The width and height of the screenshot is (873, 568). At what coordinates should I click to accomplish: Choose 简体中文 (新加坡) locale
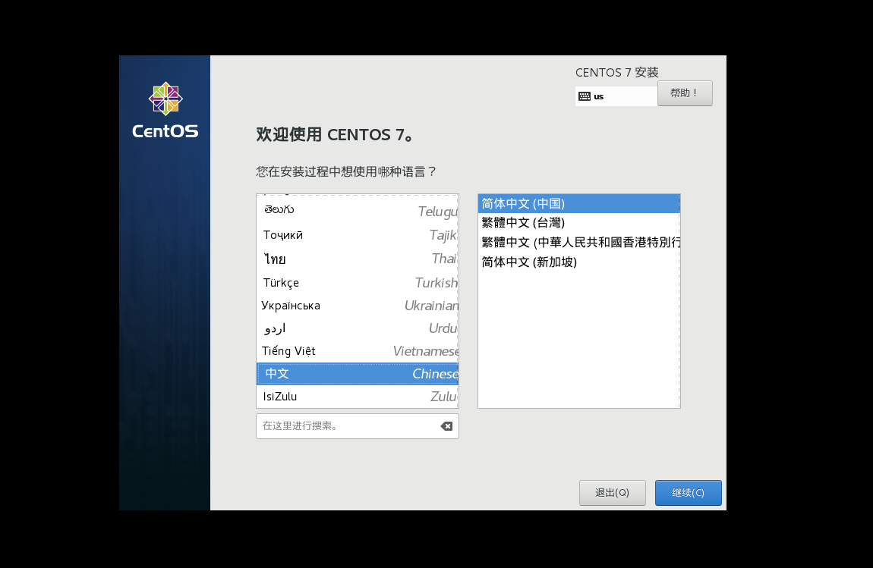(579, 262)
